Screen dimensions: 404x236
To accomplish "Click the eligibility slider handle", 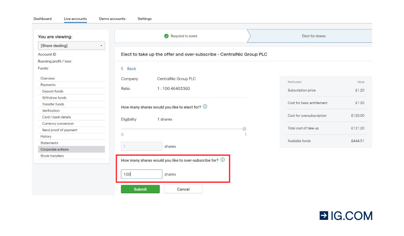I will click(x=244, y=129).
